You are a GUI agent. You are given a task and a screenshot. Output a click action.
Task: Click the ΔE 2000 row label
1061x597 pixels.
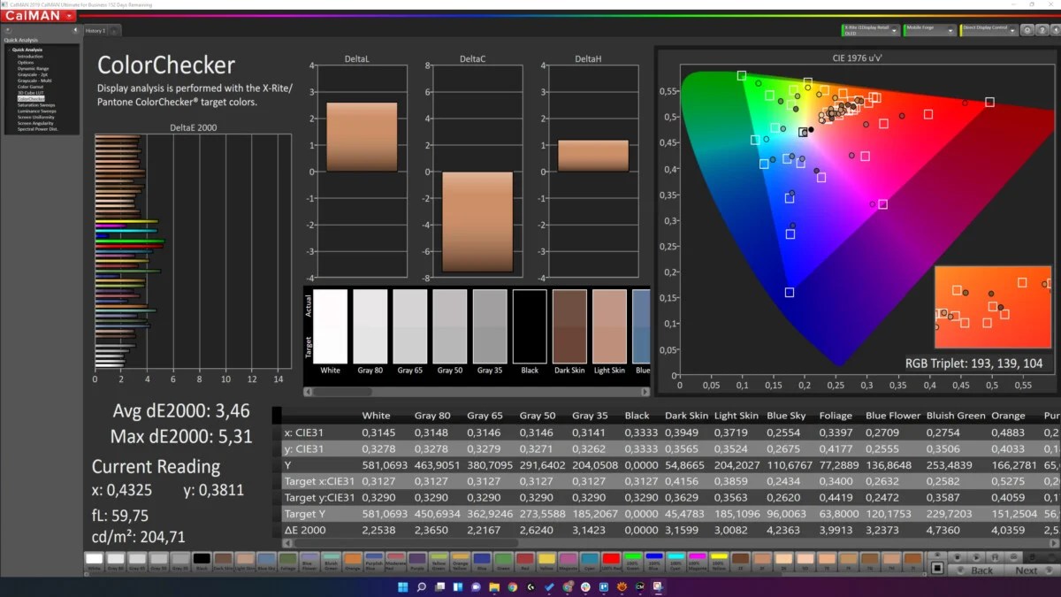click(x=304, y=530)
